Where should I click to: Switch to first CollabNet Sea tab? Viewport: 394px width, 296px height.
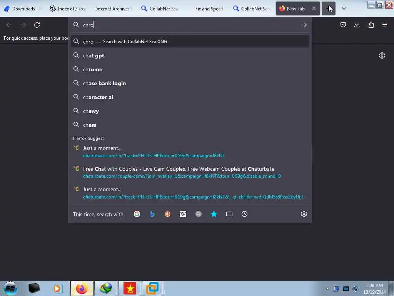click(x=160, y=8)
